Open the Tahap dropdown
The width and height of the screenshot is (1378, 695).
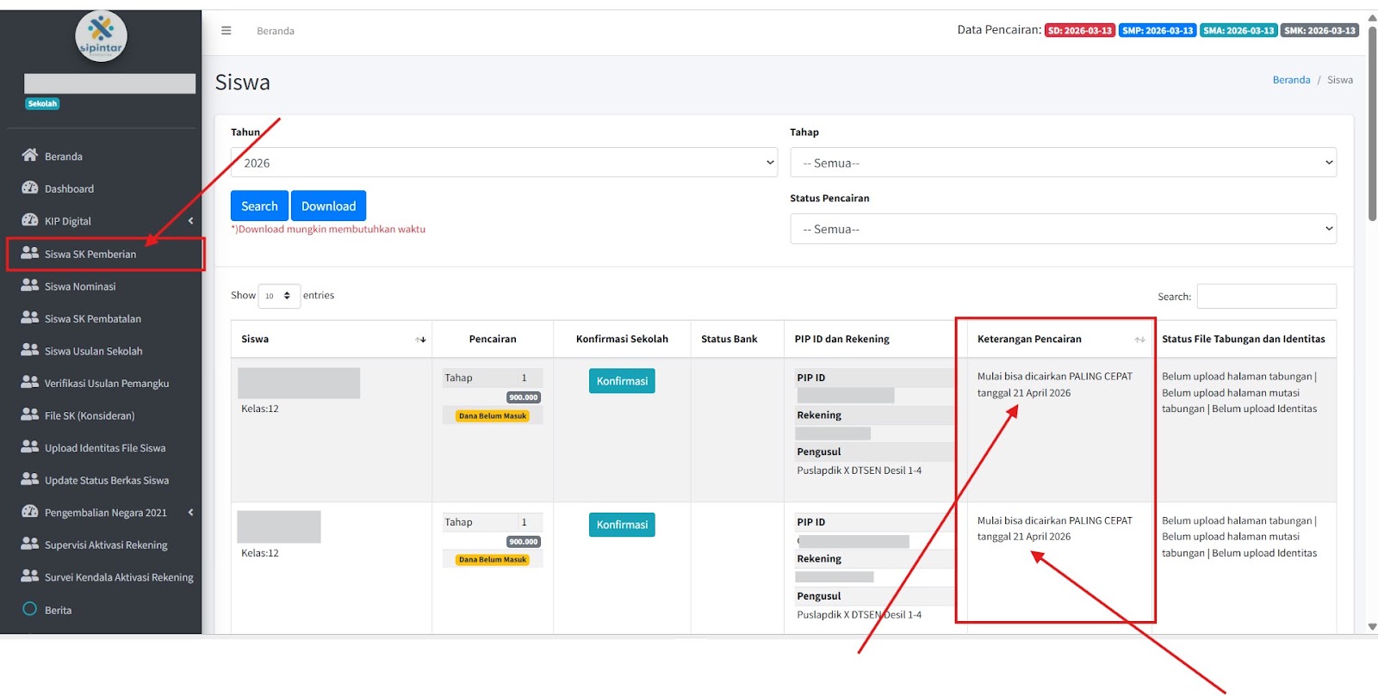pos(1063,163)
